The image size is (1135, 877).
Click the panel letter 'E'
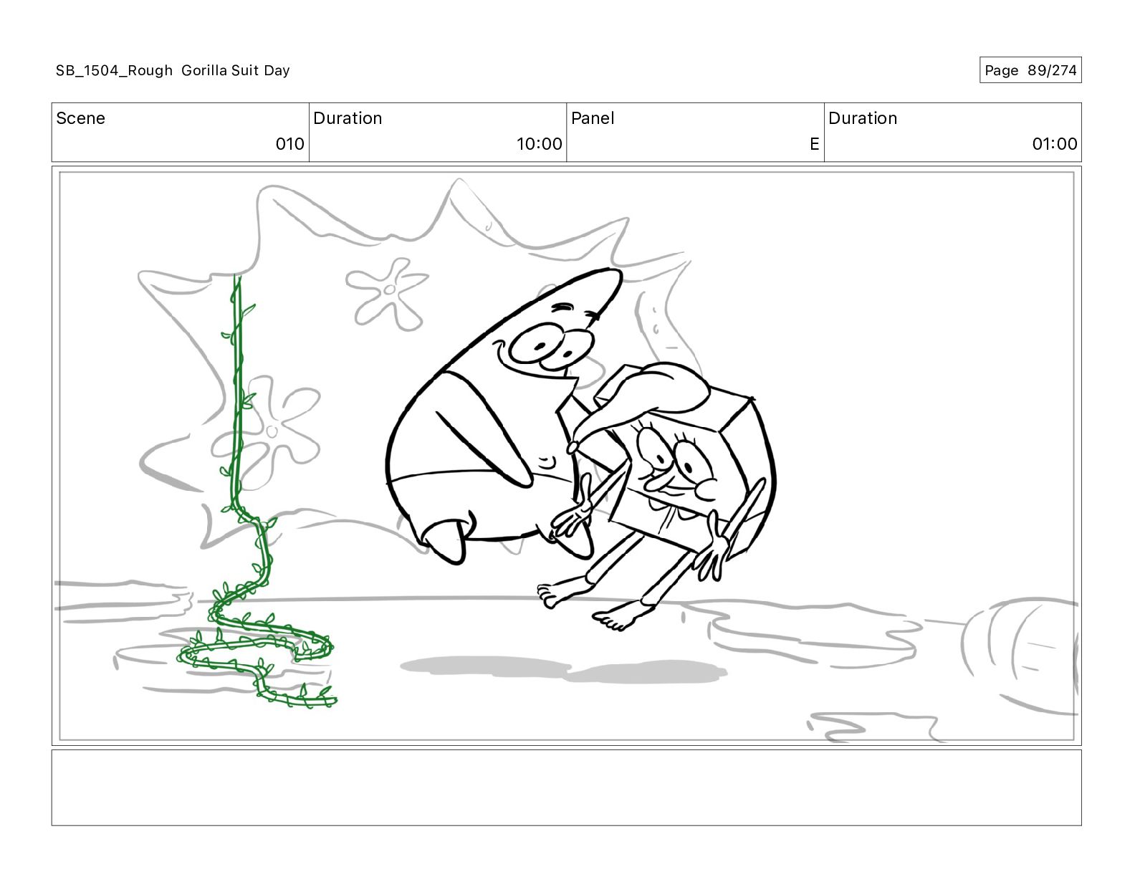point(814,144)
